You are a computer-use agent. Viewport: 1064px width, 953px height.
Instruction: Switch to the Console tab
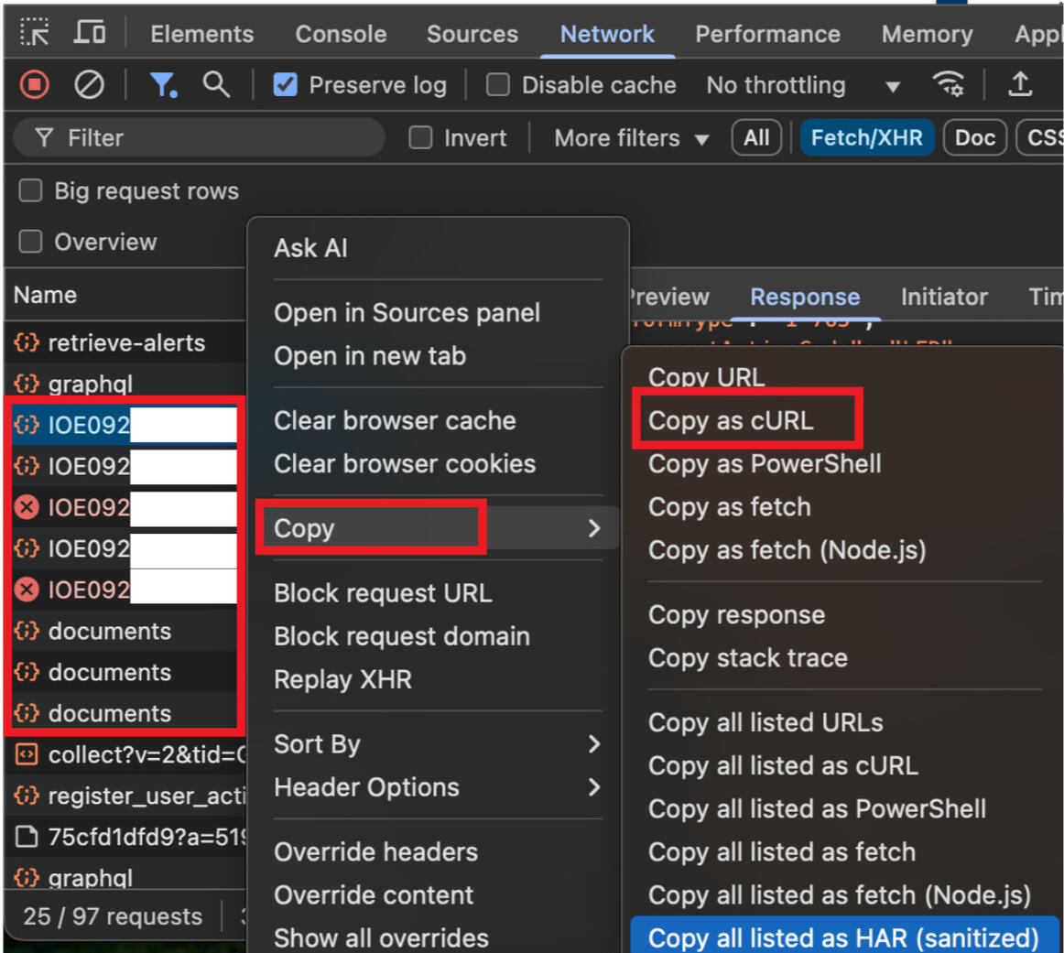pos(341,34)
